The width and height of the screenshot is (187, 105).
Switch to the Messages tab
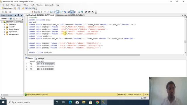point(40,58)
